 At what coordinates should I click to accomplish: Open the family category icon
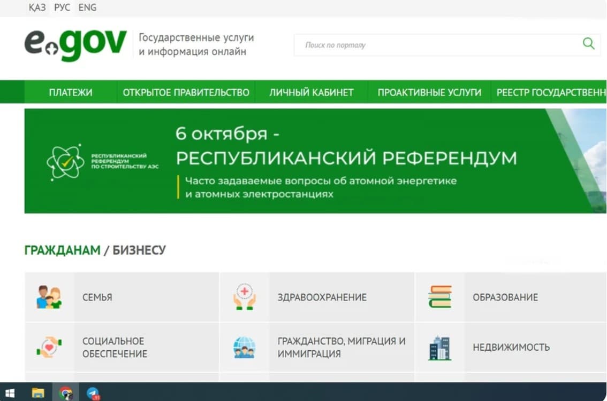coord(49,297)
